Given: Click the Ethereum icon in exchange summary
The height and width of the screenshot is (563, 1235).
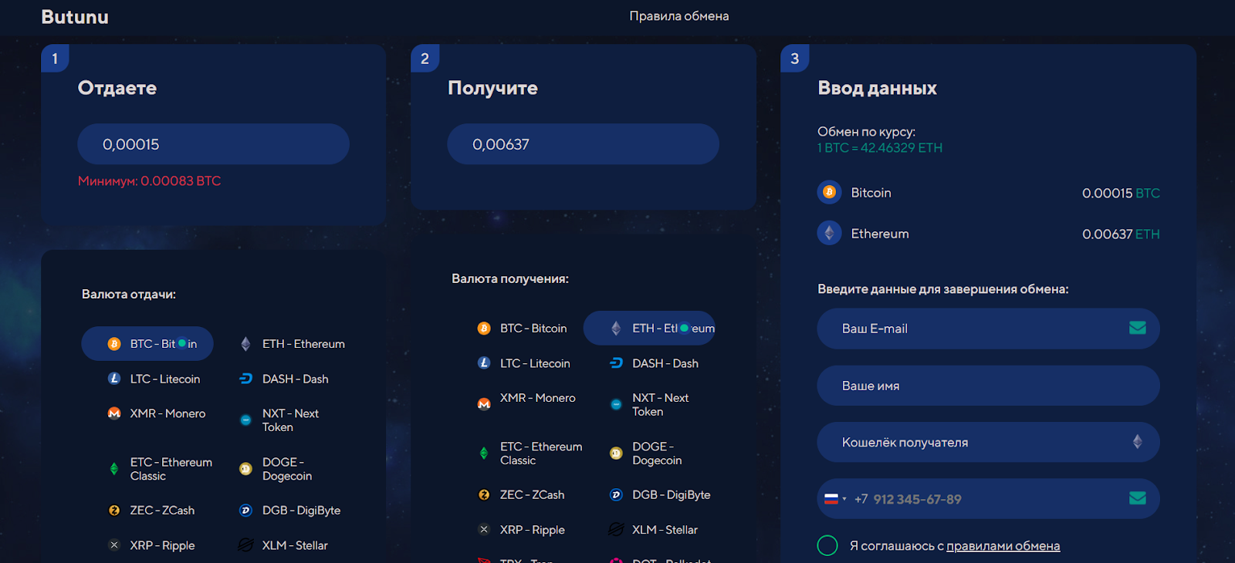Looking at the screenshot, I should pyautogui.click(x=829, y=233).
